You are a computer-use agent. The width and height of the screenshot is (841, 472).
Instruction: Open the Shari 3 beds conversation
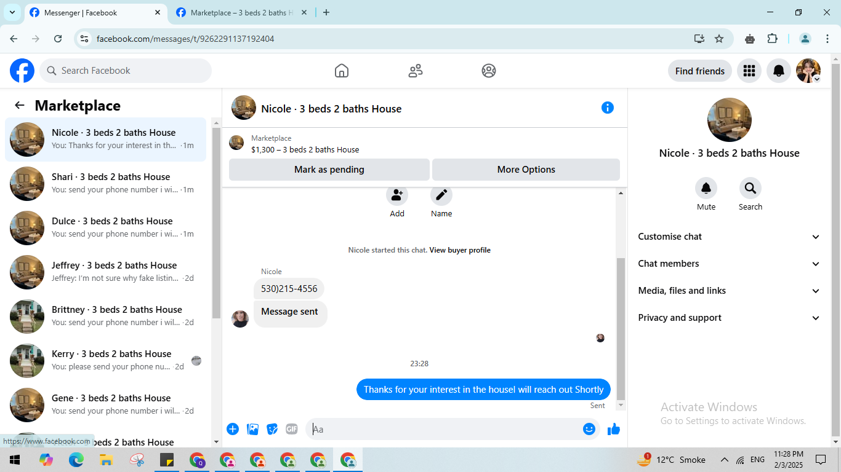(x=105, y=184)
